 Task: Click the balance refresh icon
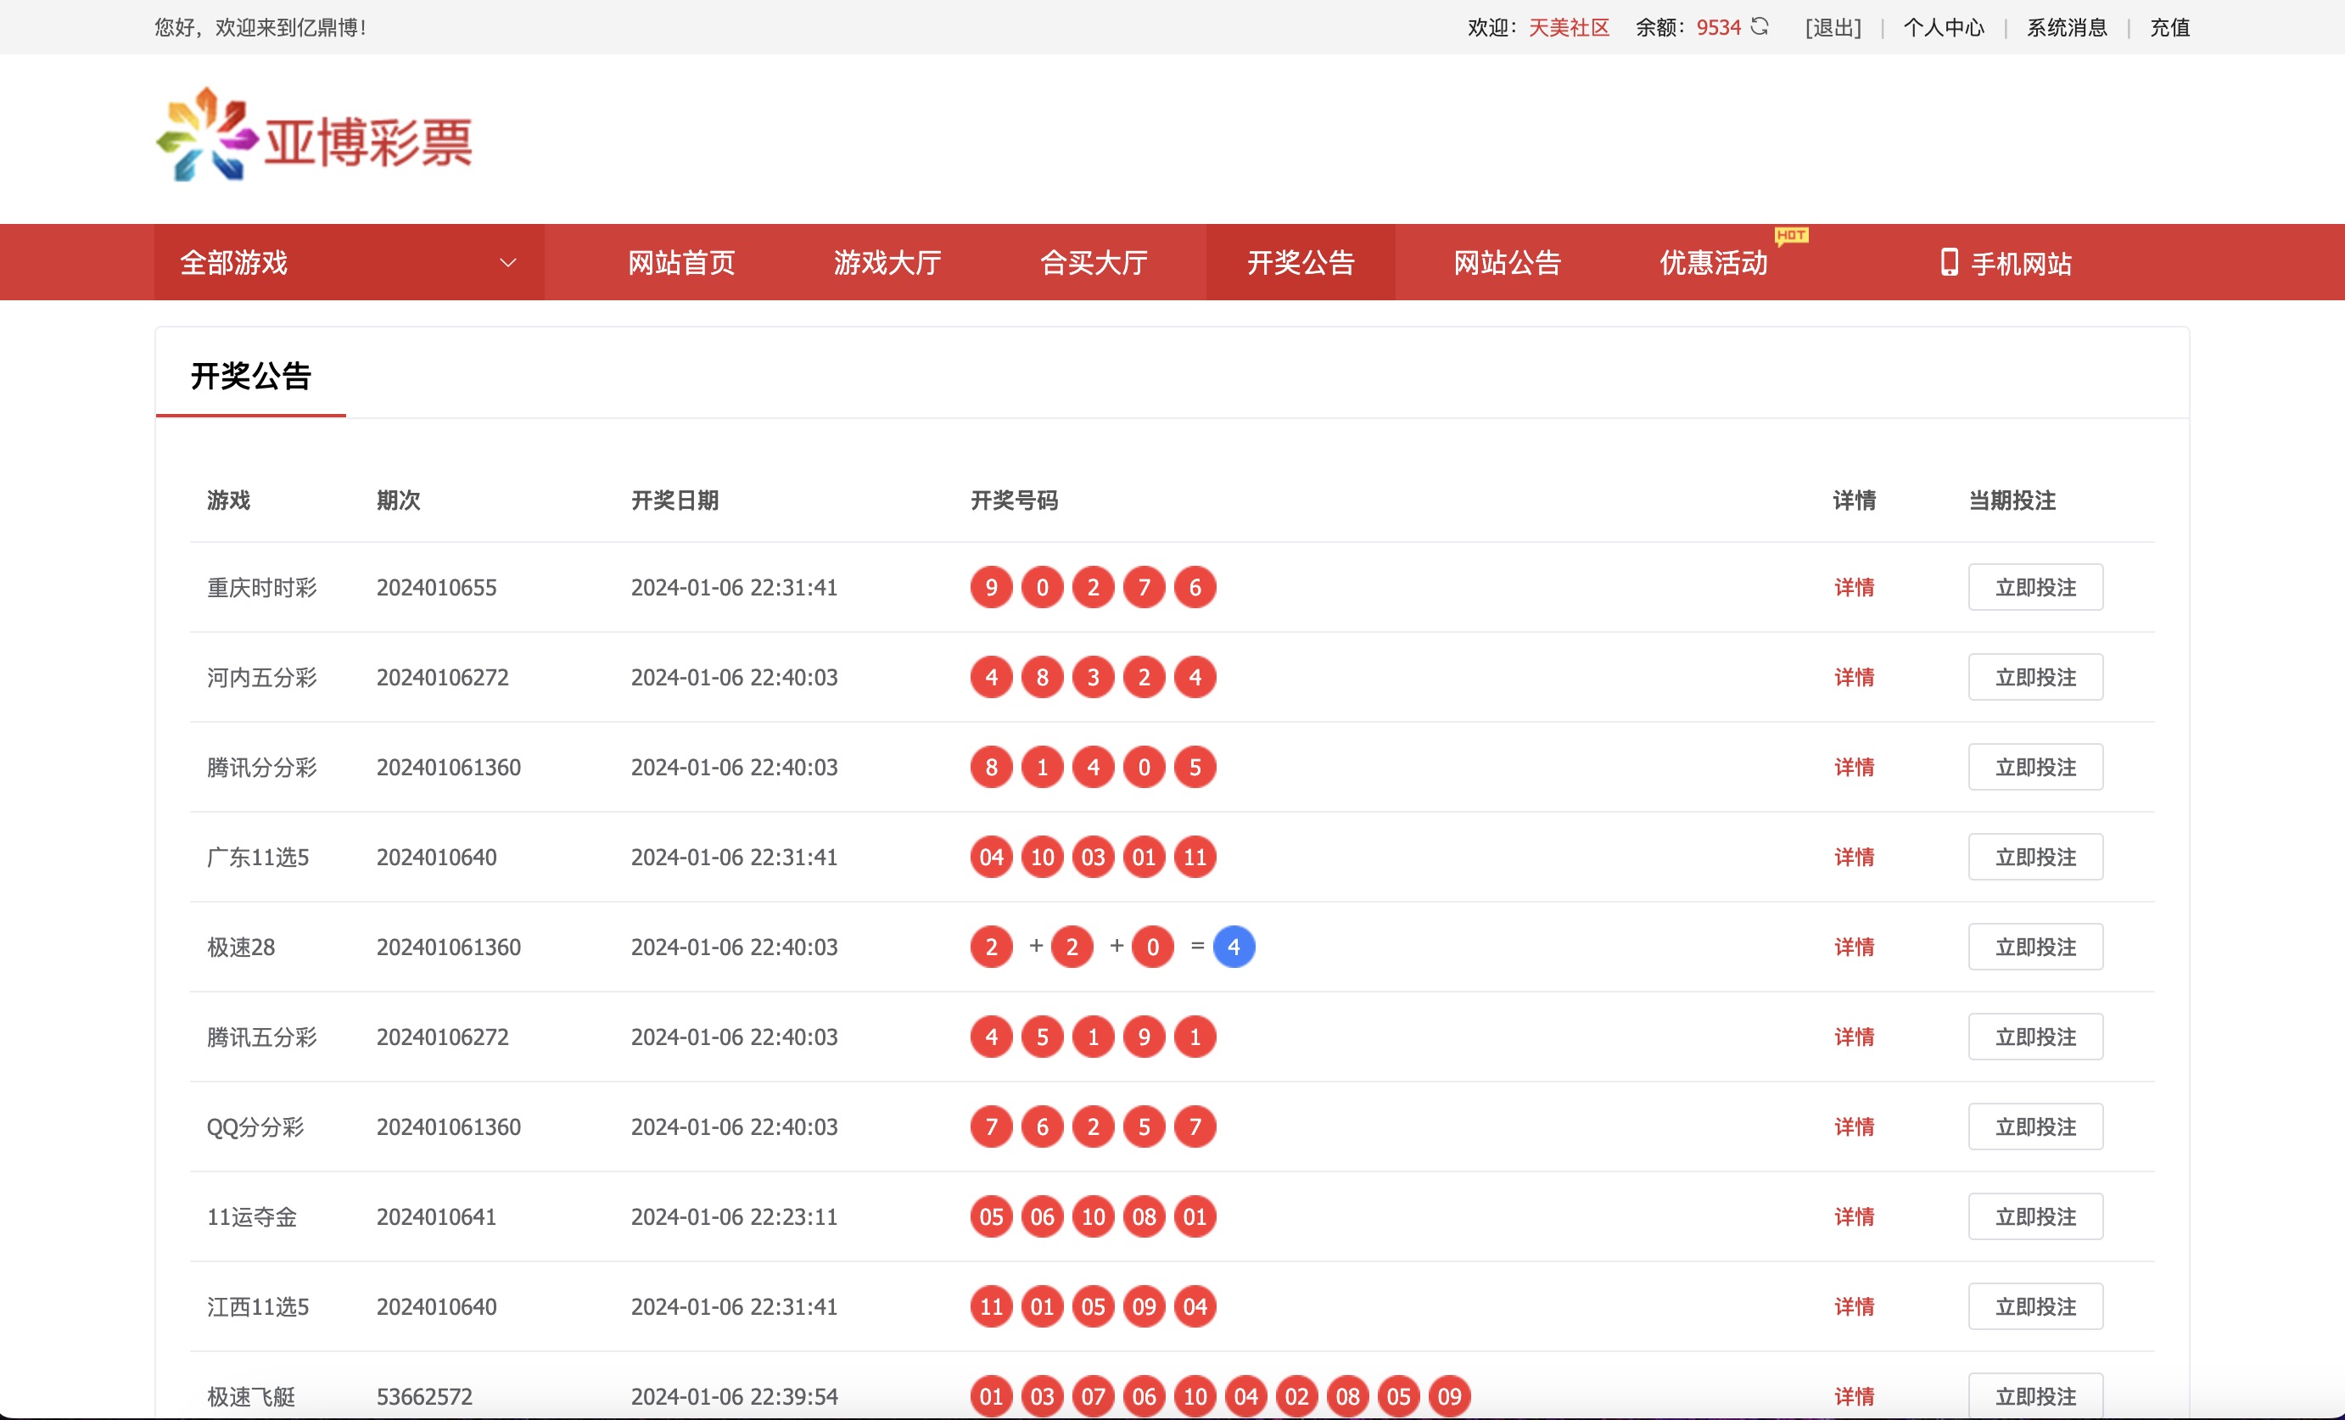(x=1760, y=26)
